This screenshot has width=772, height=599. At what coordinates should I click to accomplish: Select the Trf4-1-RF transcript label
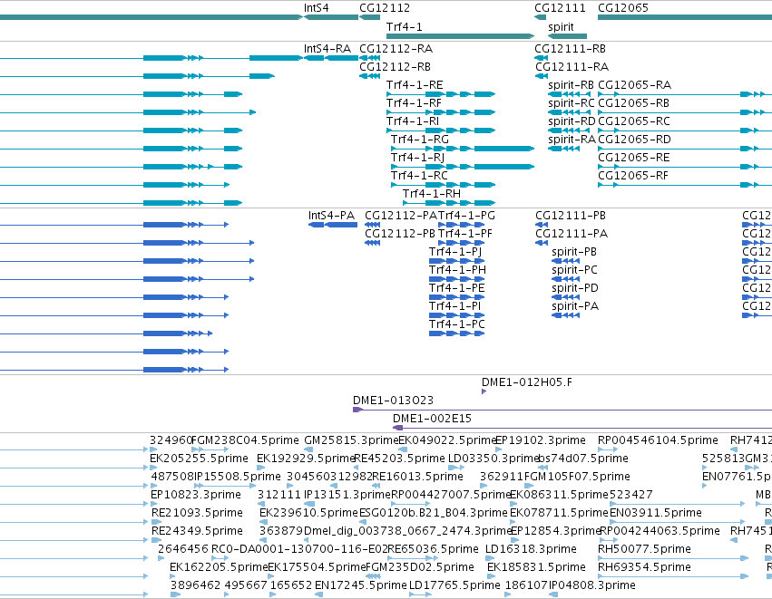(414, 103)
